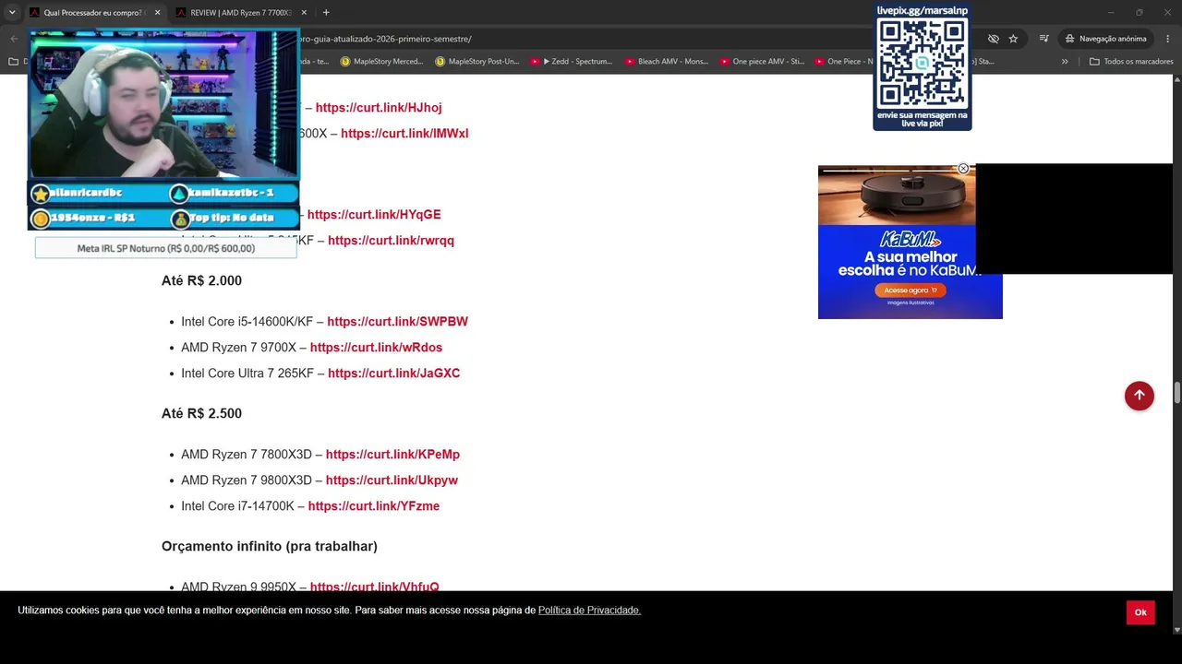Open link https://curt.link/rwrqq
Viewport: 1182px width, 664px height.
click(391, 241)
